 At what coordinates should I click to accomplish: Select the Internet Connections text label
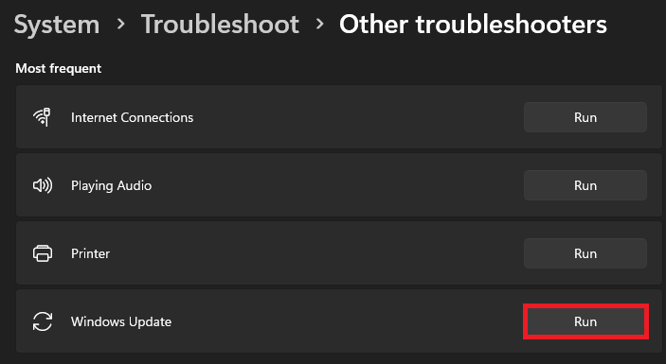(x=132, y=117)
